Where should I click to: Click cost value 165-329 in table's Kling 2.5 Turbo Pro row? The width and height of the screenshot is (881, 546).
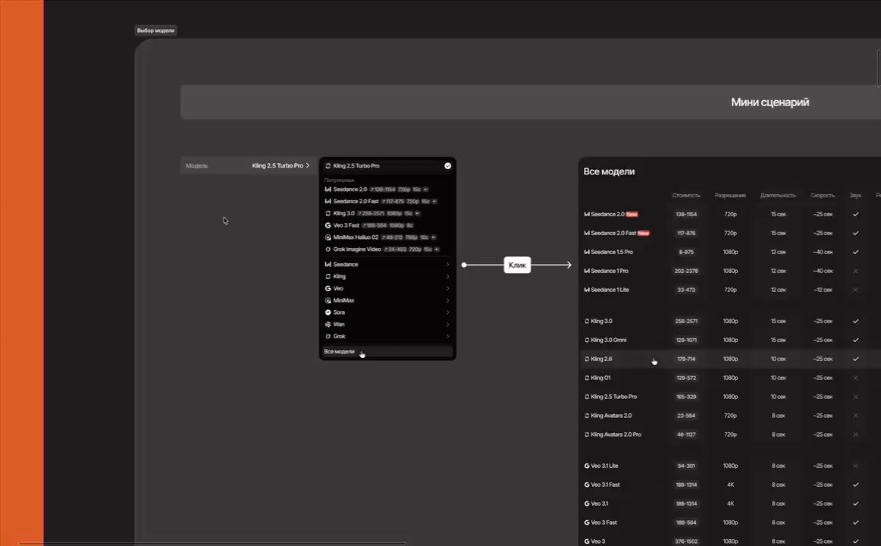tap(686, 397)
